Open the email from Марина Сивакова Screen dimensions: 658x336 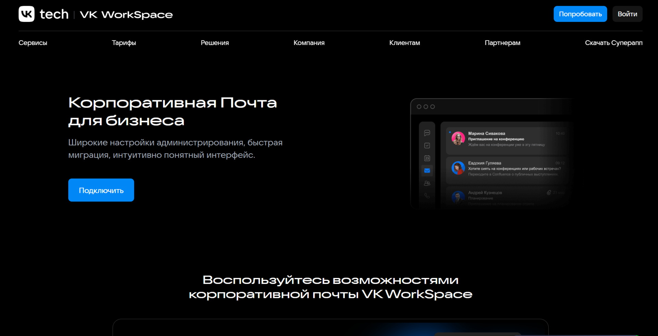(508, 140)
